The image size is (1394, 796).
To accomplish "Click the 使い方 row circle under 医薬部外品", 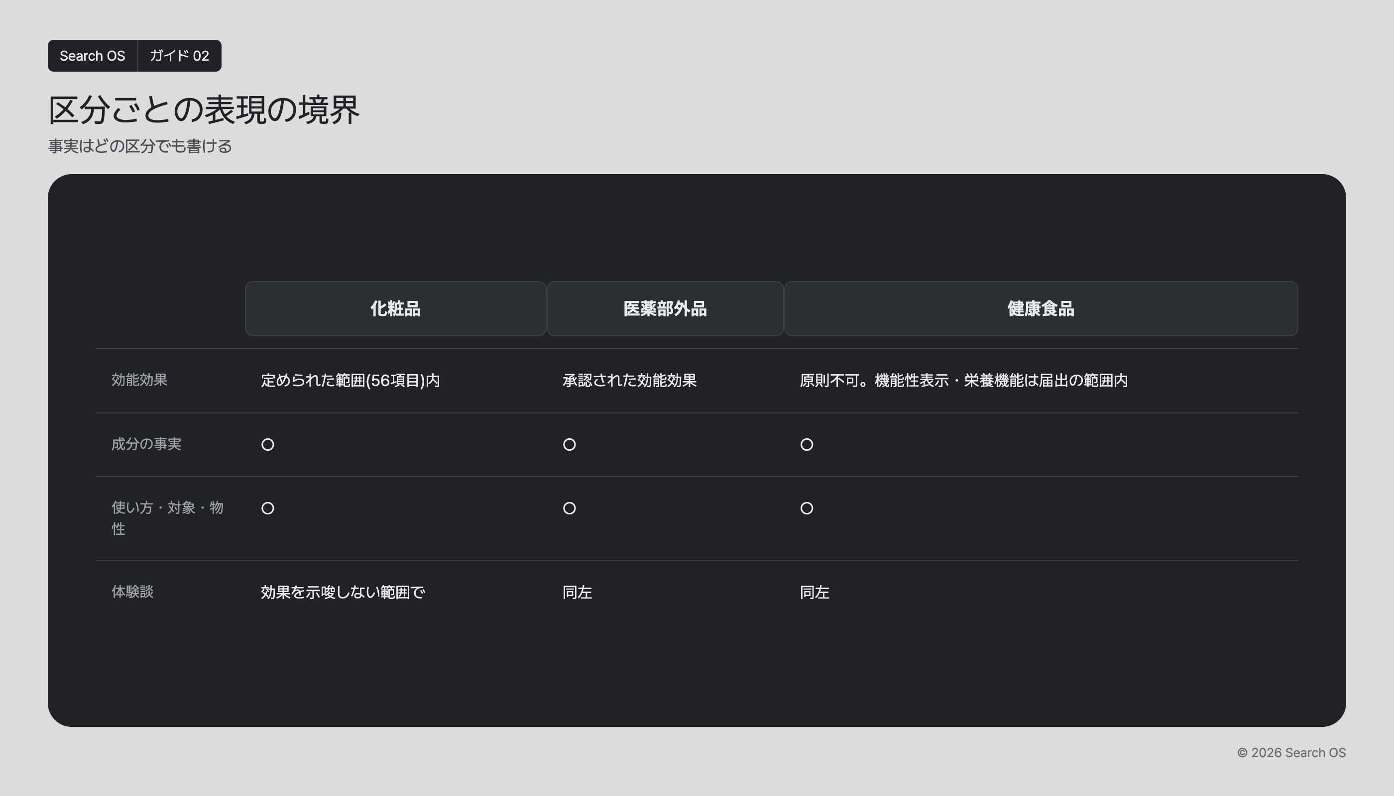I will pyautogui.click(x=570, y=508).
